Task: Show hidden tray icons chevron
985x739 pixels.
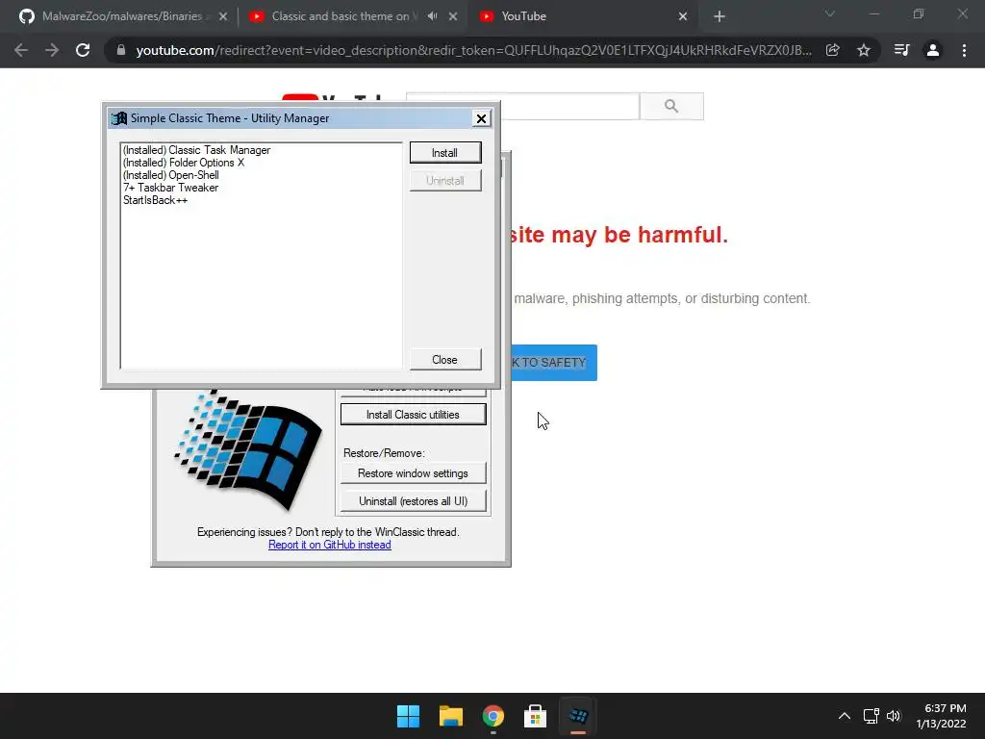Action: 845,716
